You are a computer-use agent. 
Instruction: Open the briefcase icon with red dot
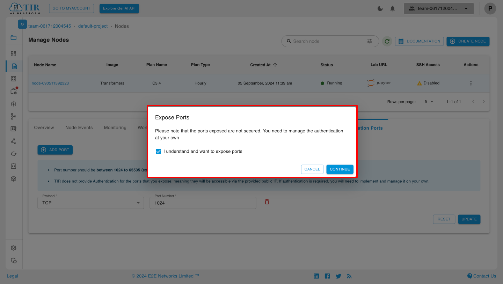pyautogui.click(x=14, y=91)
